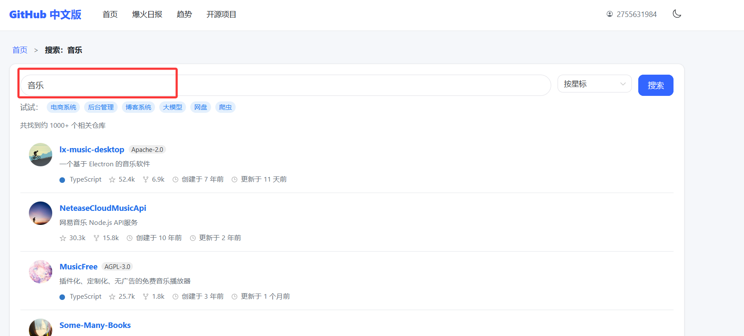Open the NeteaseCloudMusicApi owner avatar

coord(40,213)
